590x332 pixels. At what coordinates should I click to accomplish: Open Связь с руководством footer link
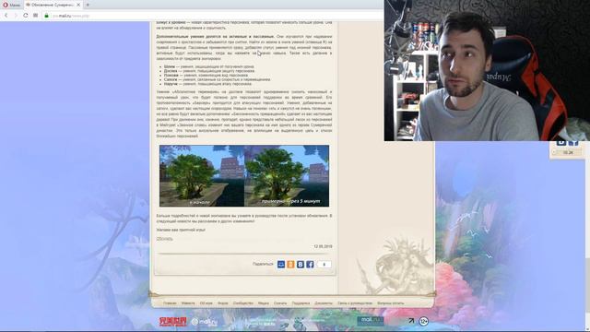[x=355, y=303]
